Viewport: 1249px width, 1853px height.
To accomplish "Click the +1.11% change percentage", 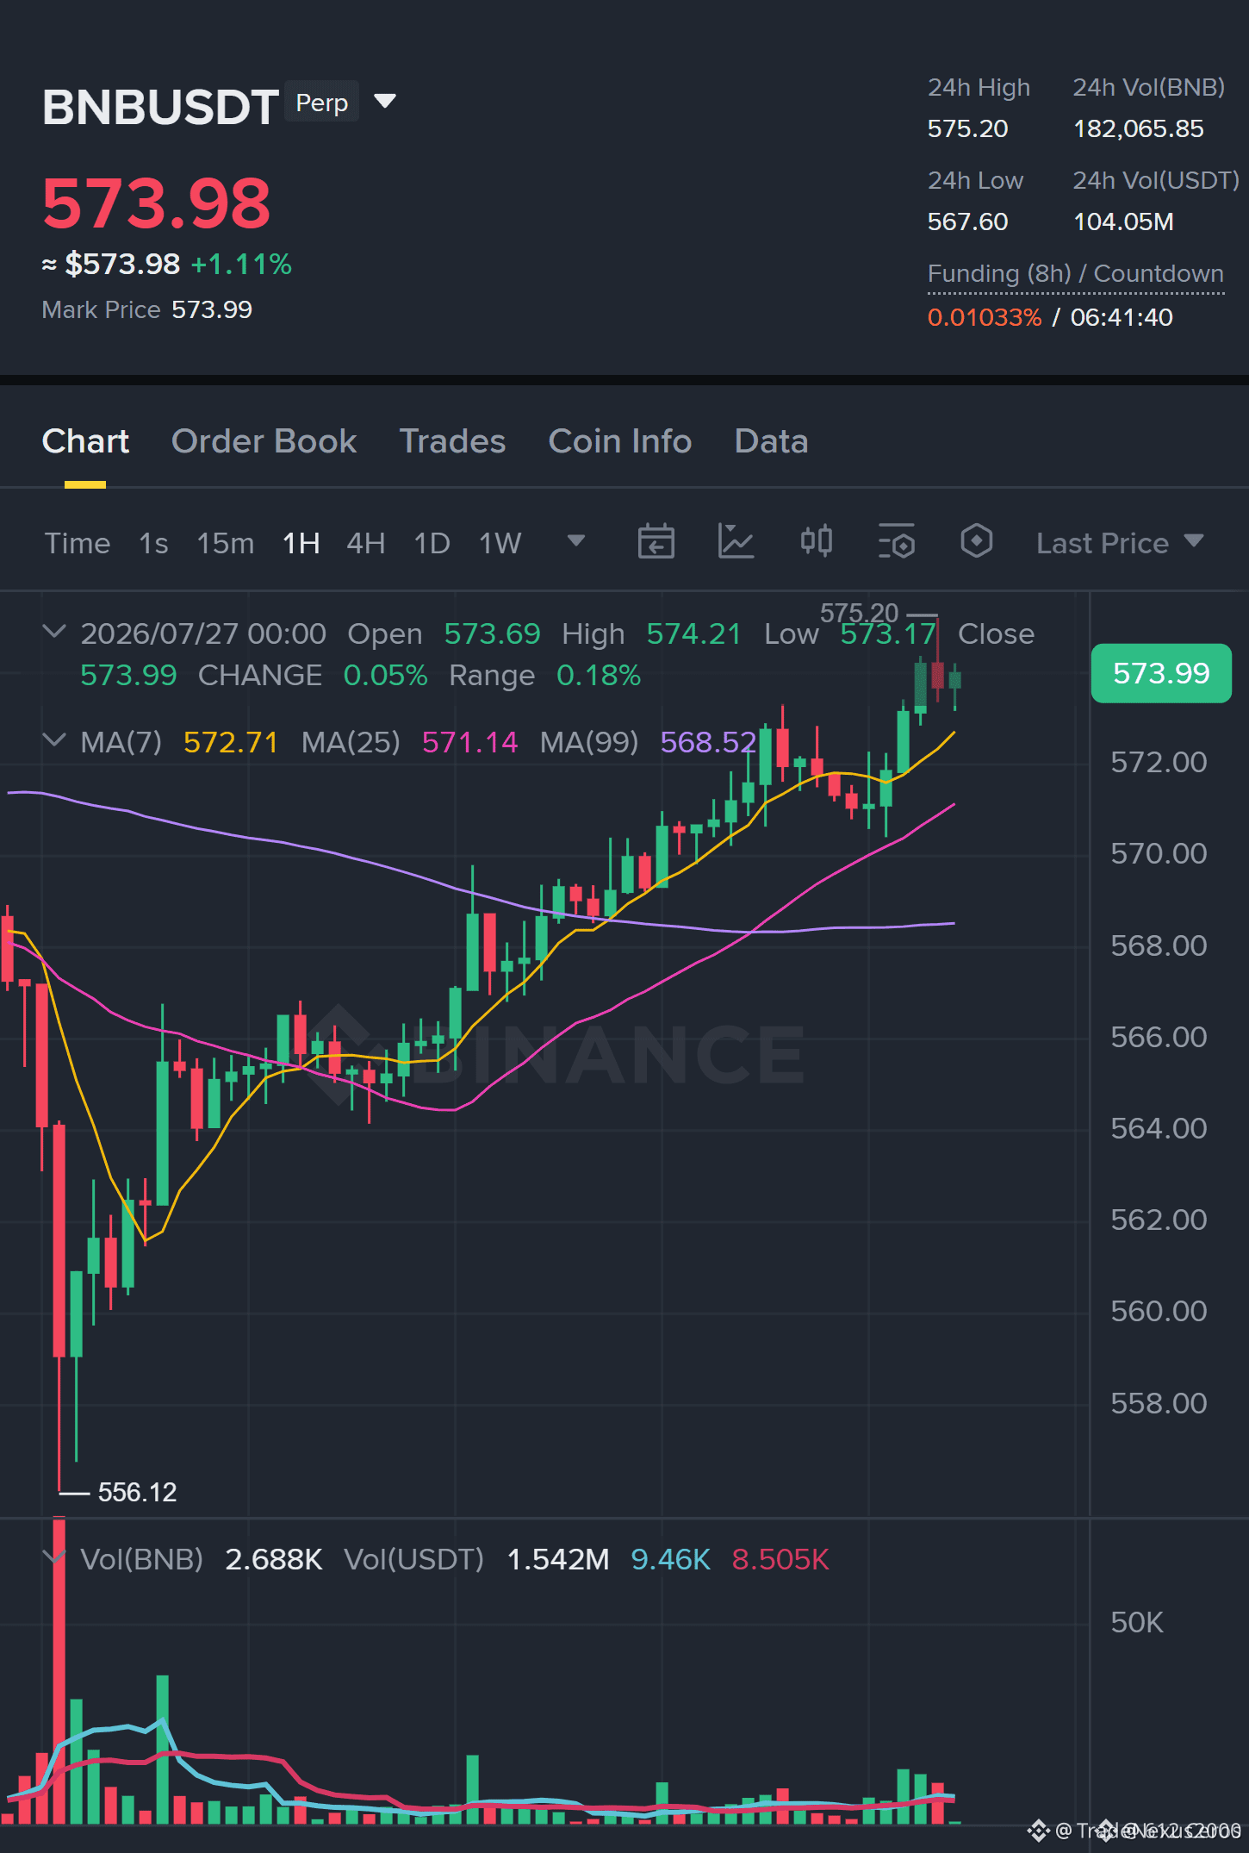I will (241, 264).
